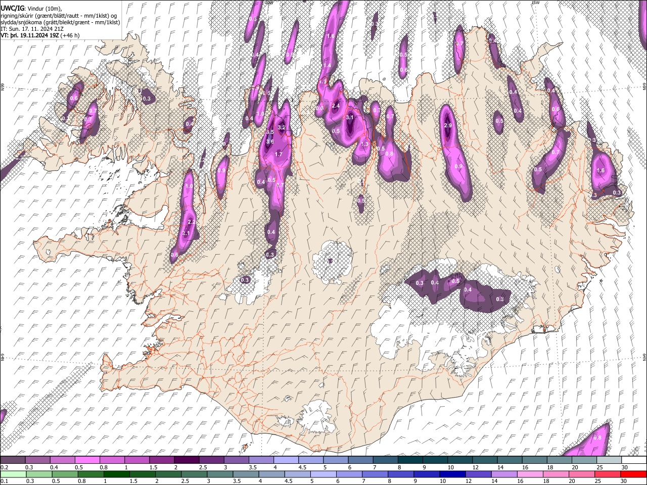Click the "slydda/snjókoma" legend description text
Image resolution: width=647 pixels, height=485 pixels.
(x=21, y=22)
